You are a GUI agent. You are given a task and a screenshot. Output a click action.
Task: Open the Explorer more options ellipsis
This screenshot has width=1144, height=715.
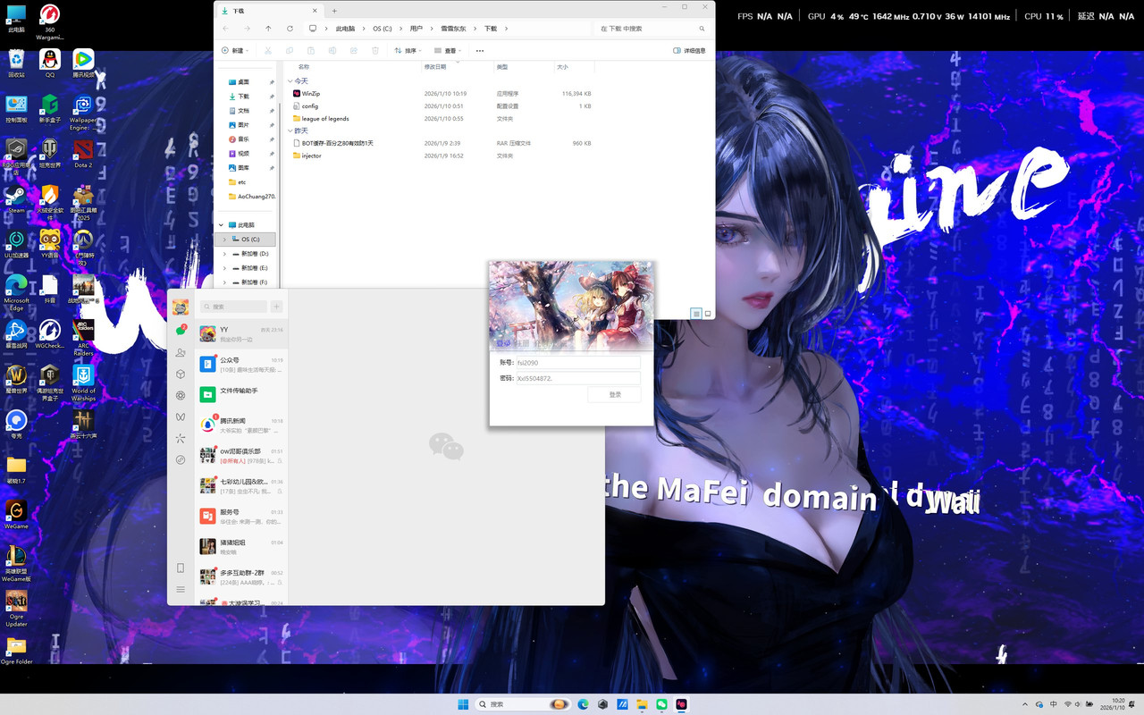click(480, 51)
